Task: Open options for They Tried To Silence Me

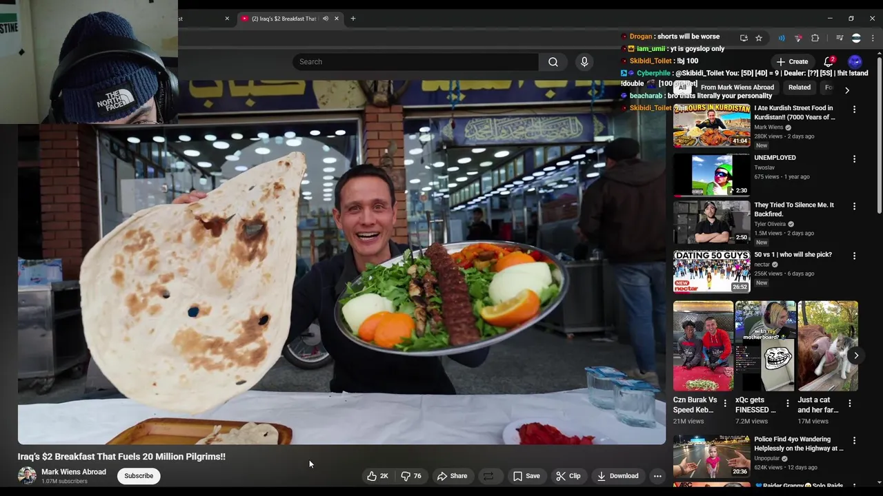Action: [x=854, y=207]
